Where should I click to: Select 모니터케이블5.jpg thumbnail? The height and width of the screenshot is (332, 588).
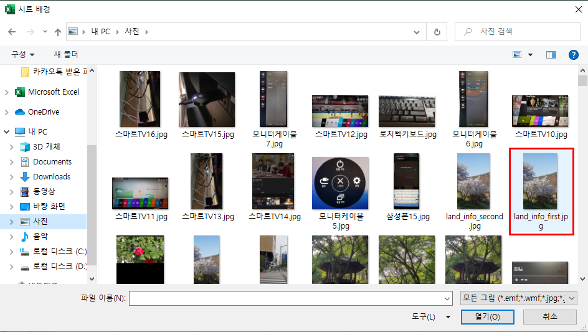pyautogui.click(x=340, y=183)
